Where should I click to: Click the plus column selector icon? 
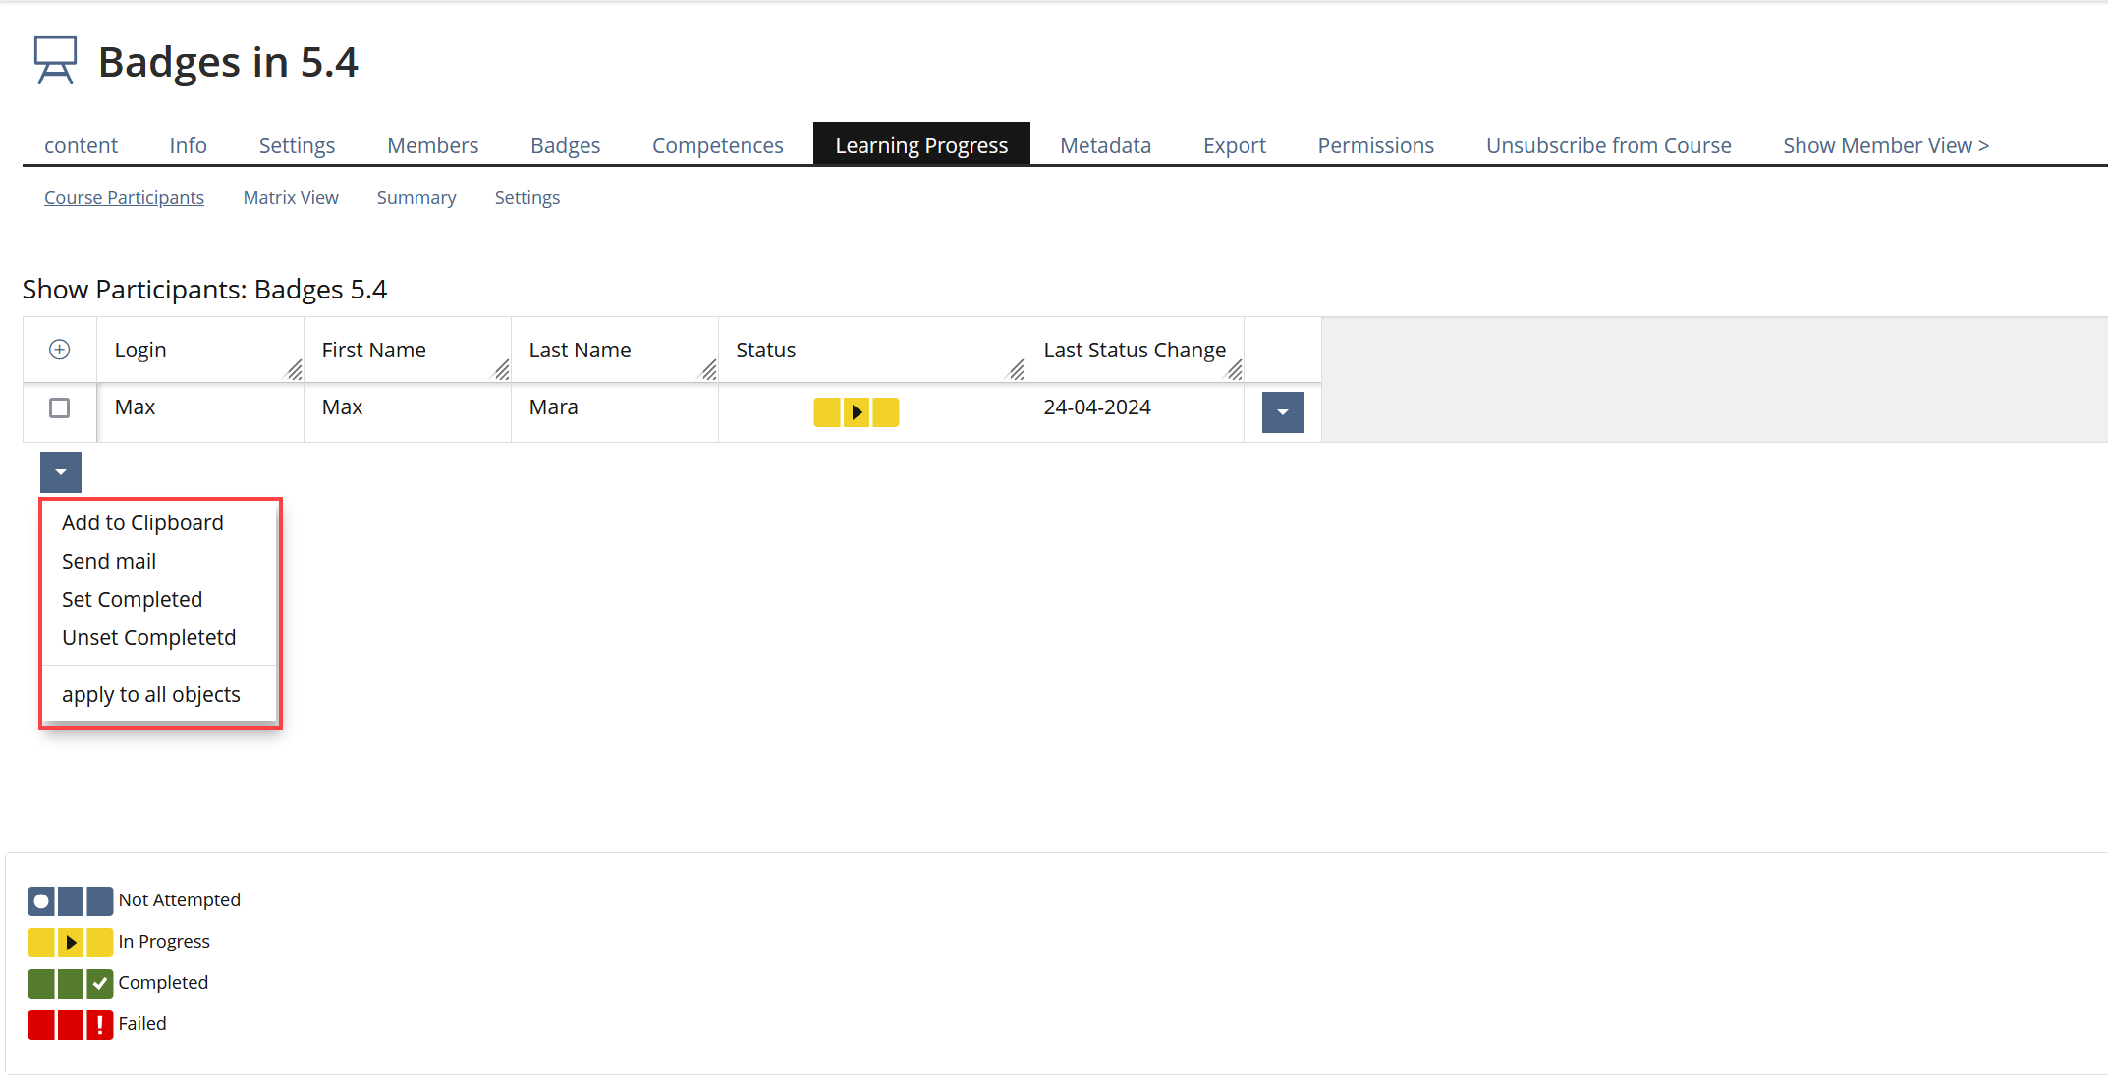(x=59, y=350)
